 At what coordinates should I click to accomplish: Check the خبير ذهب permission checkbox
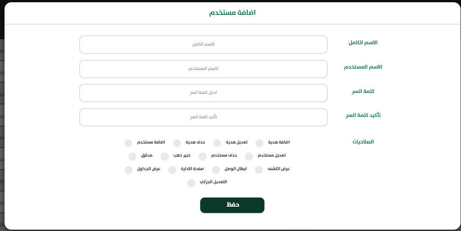[165, 157]
